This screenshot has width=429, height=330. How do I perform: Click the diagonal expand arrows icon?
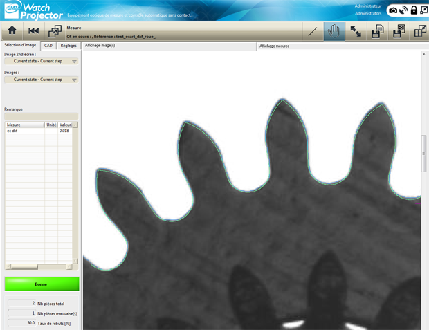pyautogui.click(x=356, y=31)
